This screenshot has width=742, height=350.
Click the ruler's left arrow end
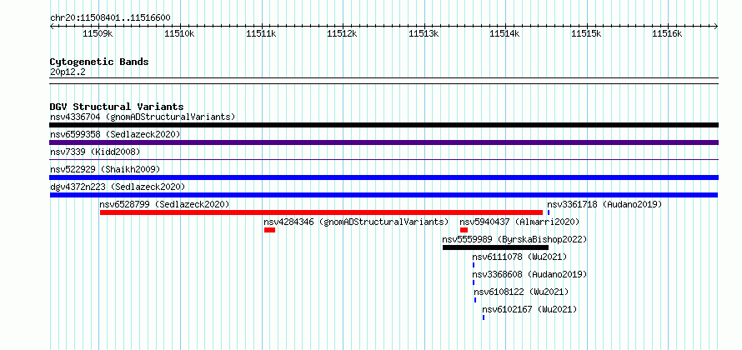(52, 27)
